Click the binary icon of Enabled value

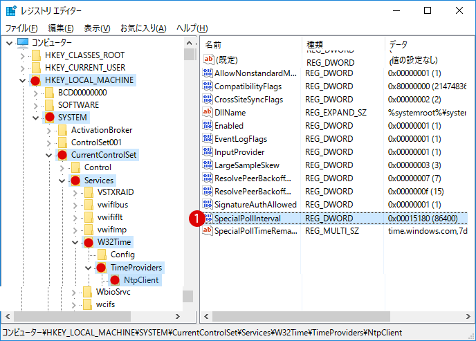pos(208,125)
